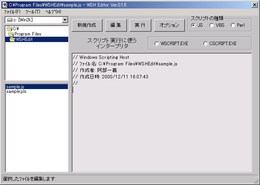Screen dimensions: 260x185
Task: Select sample.pls in the file list
Action: [x=16, y=92]
